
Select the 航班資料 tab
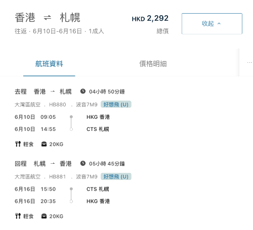tap(49, 64)
